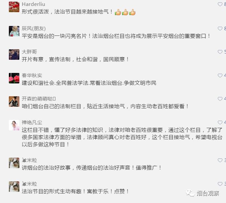Viewport: 226px width, 203px height.
Task: Open 辰风(朋友)'s baby avatar
Action: pyautogui.click(x=14, y=31)
